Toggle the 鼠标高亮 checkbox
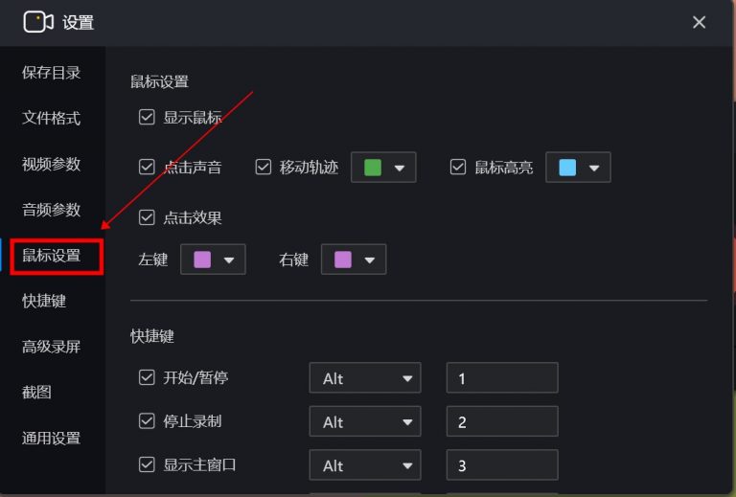 coord(458,168)
